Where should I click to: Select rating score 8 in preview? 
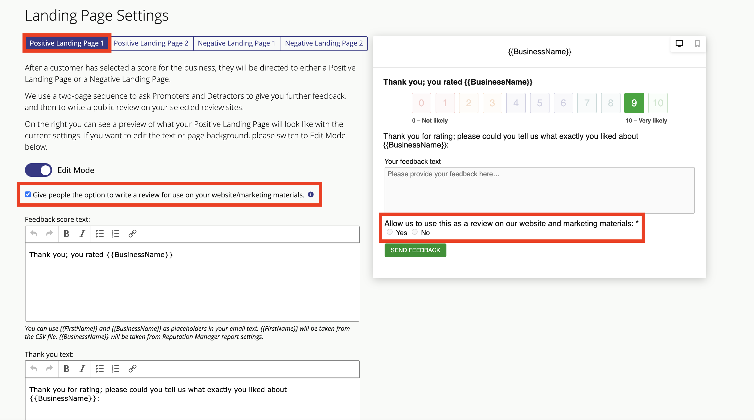pyautogui.click(x=611, y=103)
